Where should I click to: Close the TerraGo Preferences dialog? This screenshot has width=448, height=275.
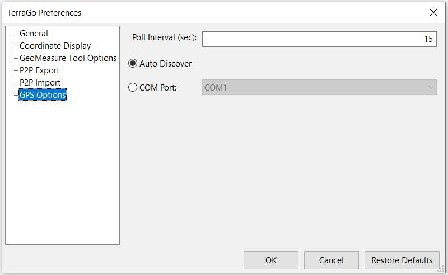click(433, 12)
